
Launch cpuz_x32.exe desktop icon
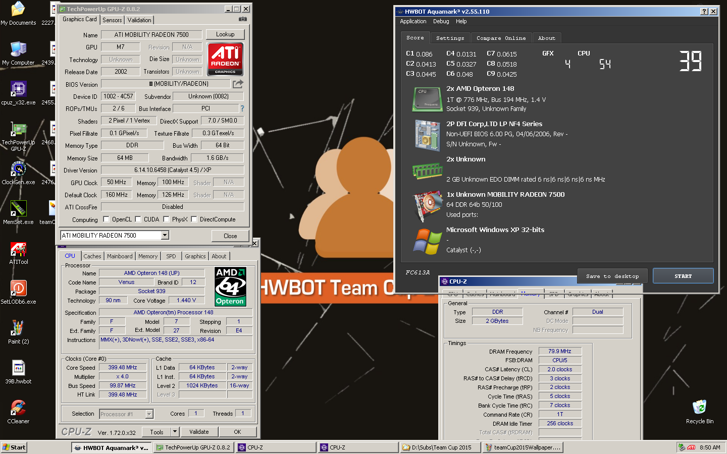click(18, 93)
